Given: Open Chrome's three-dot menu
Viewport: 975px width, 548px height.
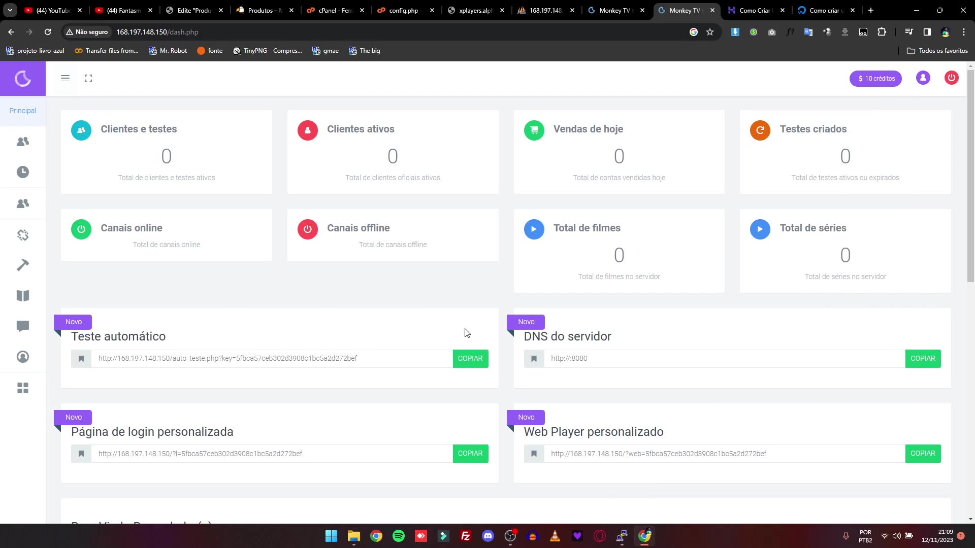Looking at the screenshot, I should coord(964,32).
